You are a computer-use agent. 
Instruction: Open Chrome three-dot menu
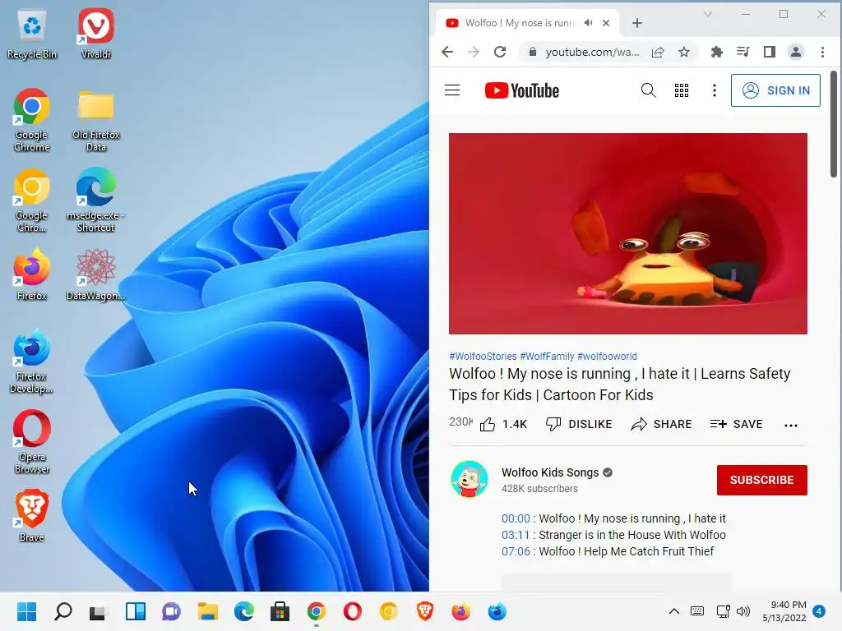[x=822, y=52]
